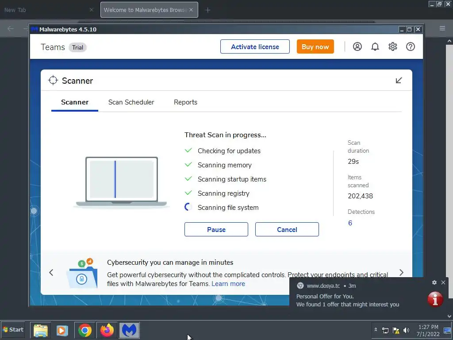Click the Scanning registry step
The image size is (453, 340).
pos(223,193)
